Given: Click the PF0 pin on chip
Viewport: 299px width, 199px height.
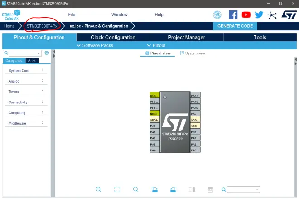Looking at the screenshot, I should [x=154, y=101].
